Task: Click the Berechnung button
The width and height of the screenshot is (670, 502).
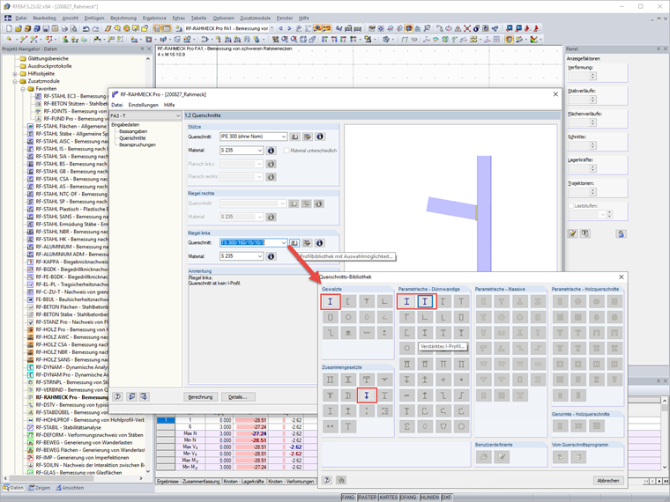Action: 199,397
